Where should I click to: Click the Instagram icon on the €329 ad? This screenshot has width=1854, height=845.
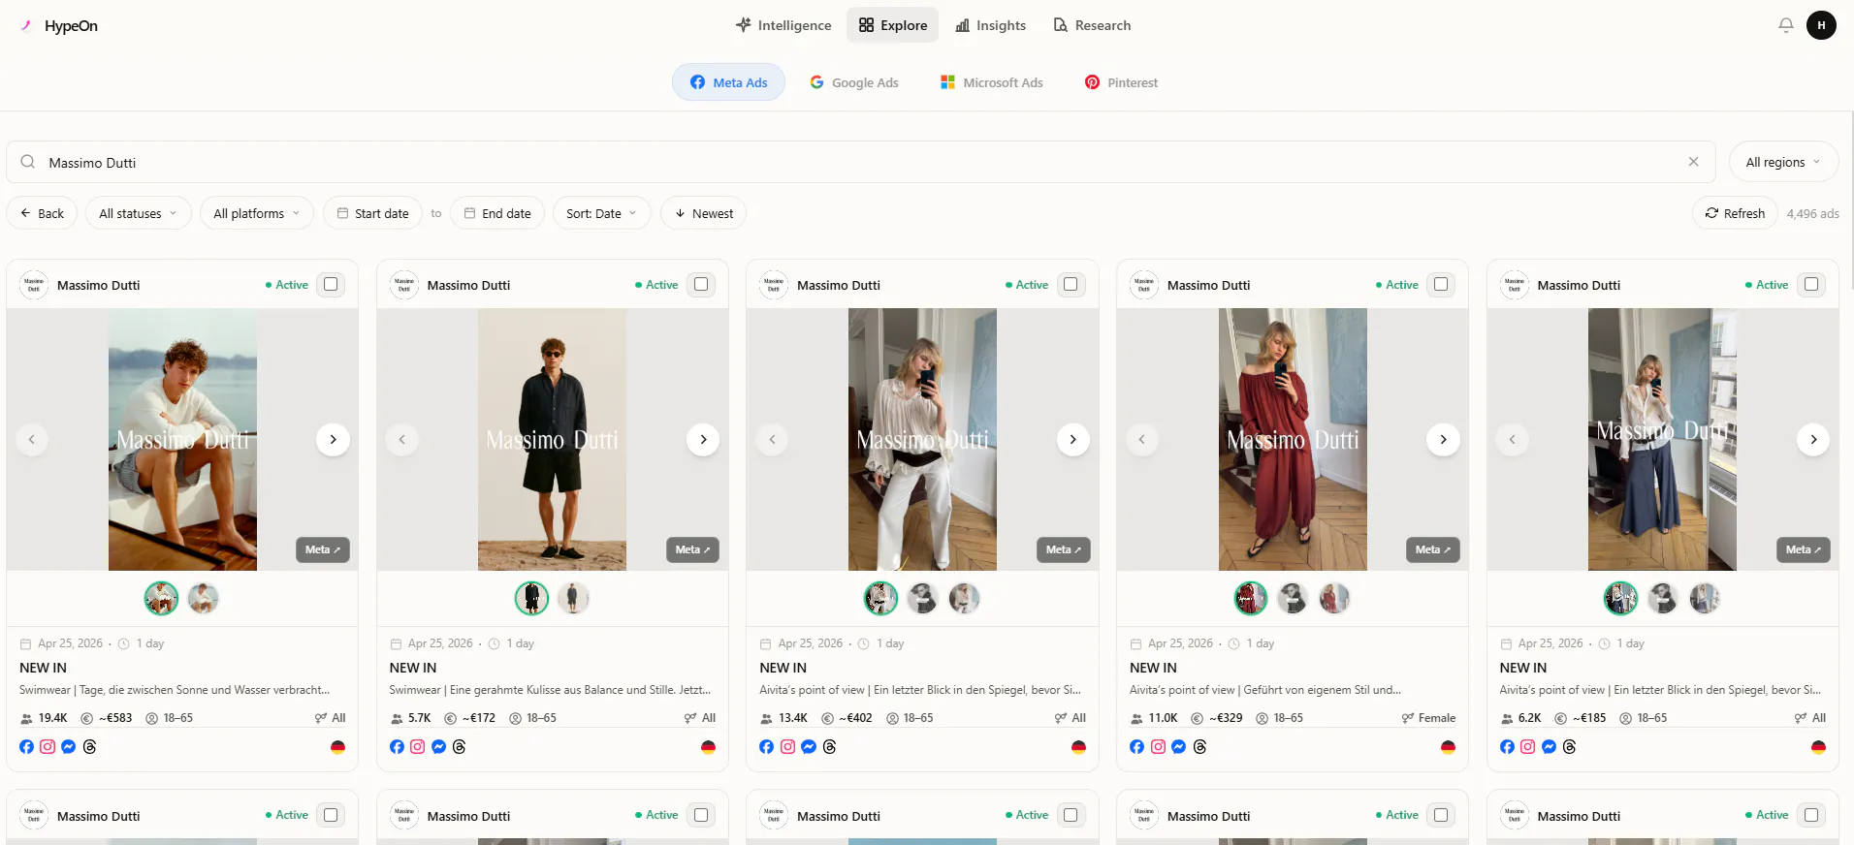[x=1158, y=747]
